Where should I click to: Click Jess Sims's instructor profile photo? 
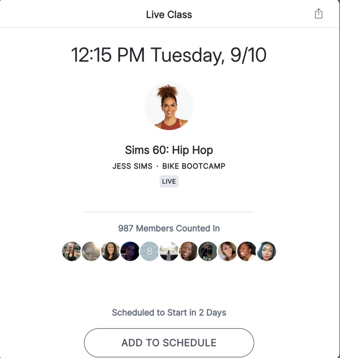pos(169,105)
